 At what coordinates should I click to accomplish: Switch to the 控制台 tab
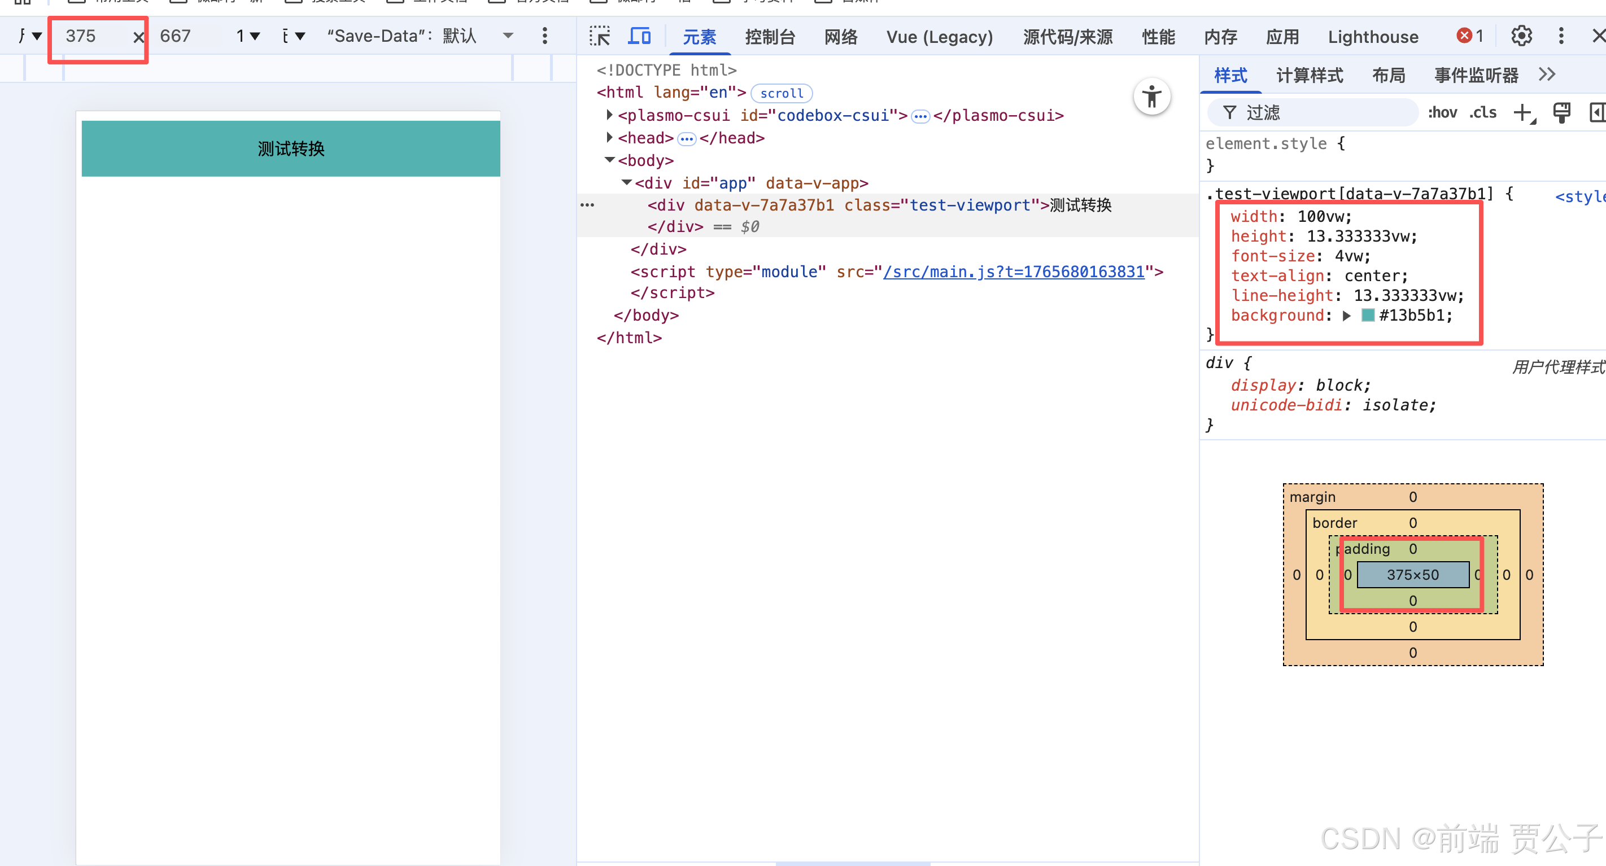[769, 37]
